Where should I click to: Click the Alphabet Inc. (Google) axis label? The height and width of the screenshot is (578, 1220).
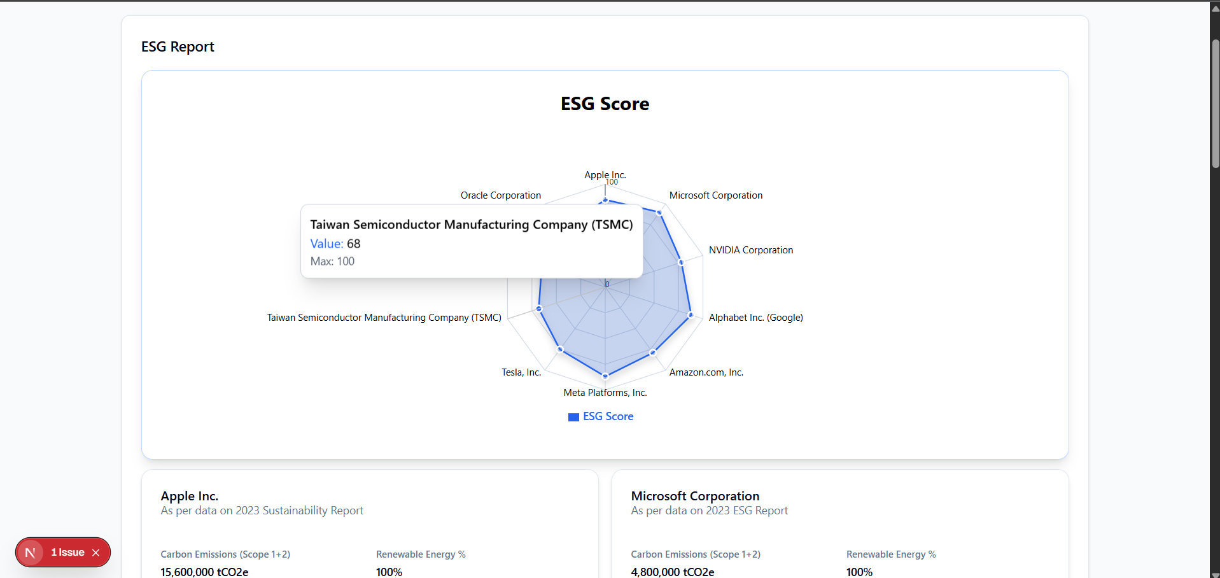[756, 318]
